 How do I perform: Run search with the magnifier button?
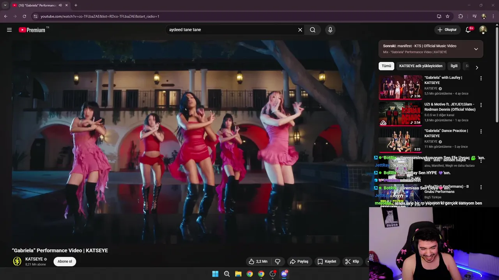coord(313,30)
